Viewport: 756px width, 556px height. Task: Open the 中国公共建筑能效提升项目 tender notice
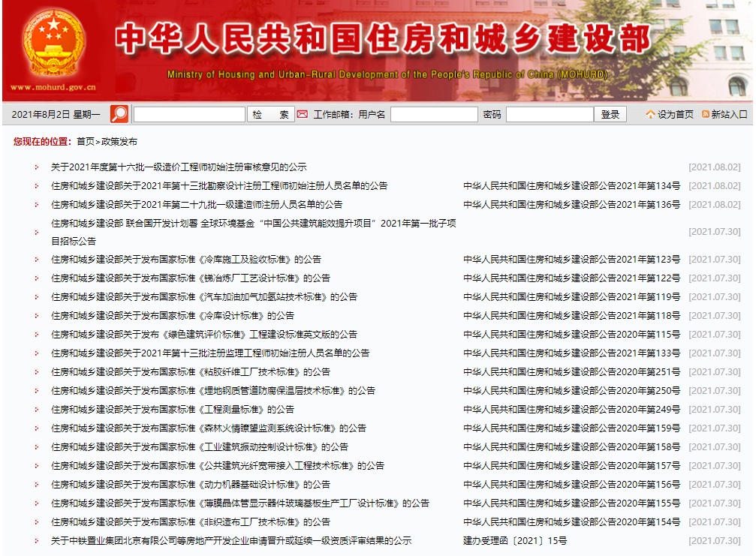(254, 232)
